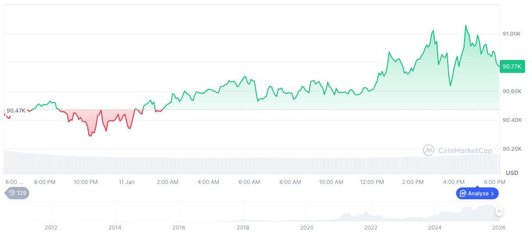
Task: Pick 2022 on the overview timeline
Action: pyautogui.click(x=371, y=228)
